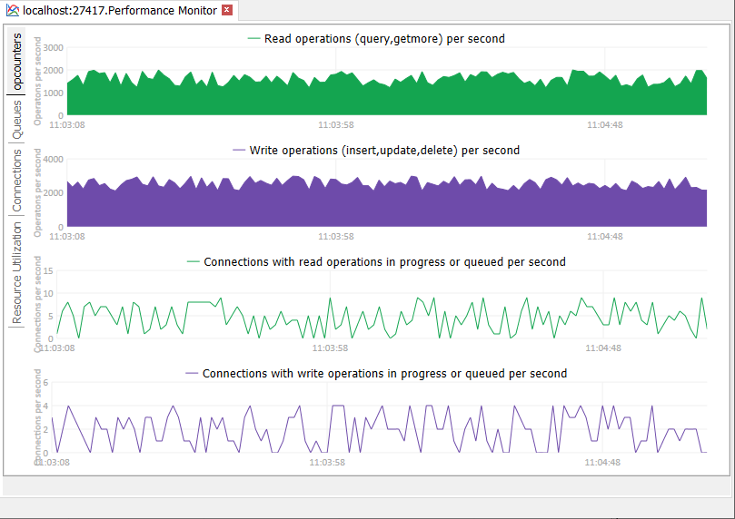
Task: Click green legend line for read connections chart
Action: pos(193,261)
